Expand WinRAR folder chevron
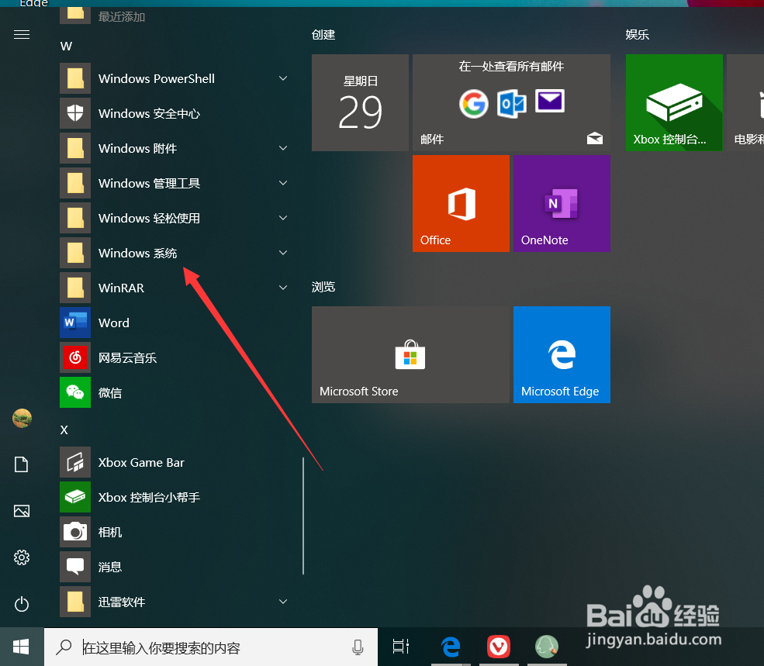This screenshot has width=764, height=666. click(283, 288)
